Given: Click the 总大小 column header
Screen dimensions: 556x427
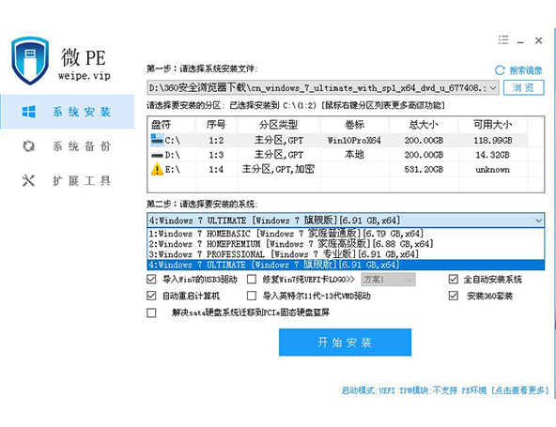Looking at the screenshot, I should click(x=424, y=125).
